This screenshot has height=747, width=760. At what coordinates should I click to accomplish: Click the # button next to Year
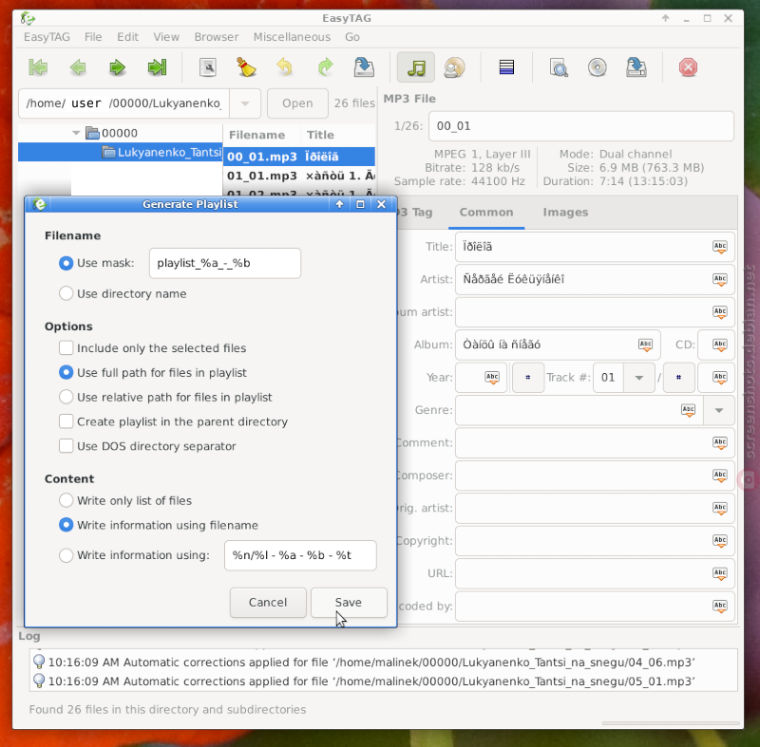pyautogui.click(x=528, y=377)
